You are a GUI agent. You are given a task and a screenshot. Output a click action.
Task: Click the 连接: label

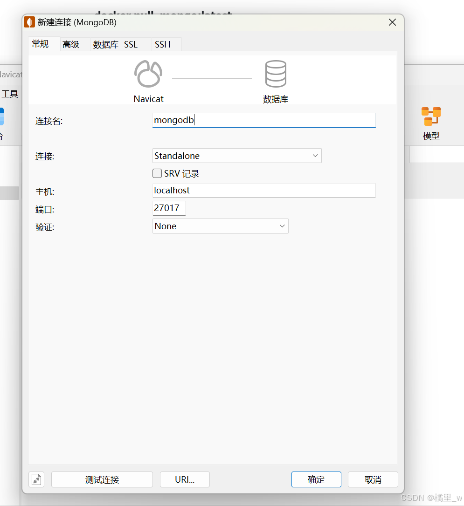point(45,157)
